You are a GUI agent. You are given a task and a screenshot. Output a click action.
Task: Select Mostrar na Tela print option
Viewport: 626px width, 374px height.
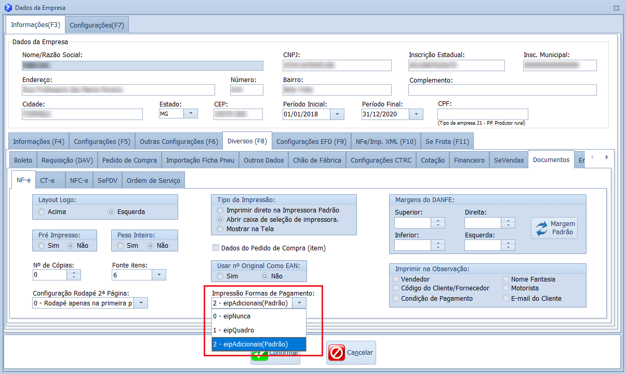click(x=221, y=229)
